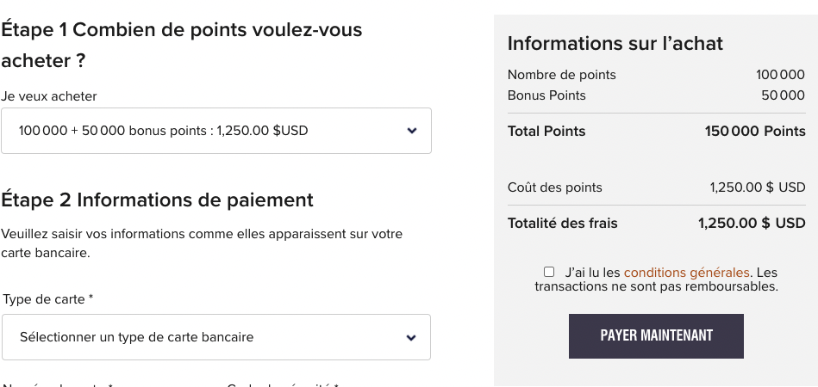Click the 'Type de carte' field label

point(48,299)
